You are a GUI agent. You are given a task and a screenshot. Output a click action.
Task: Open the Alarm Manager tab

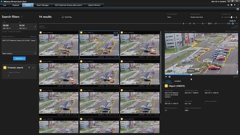click(42, 5)
